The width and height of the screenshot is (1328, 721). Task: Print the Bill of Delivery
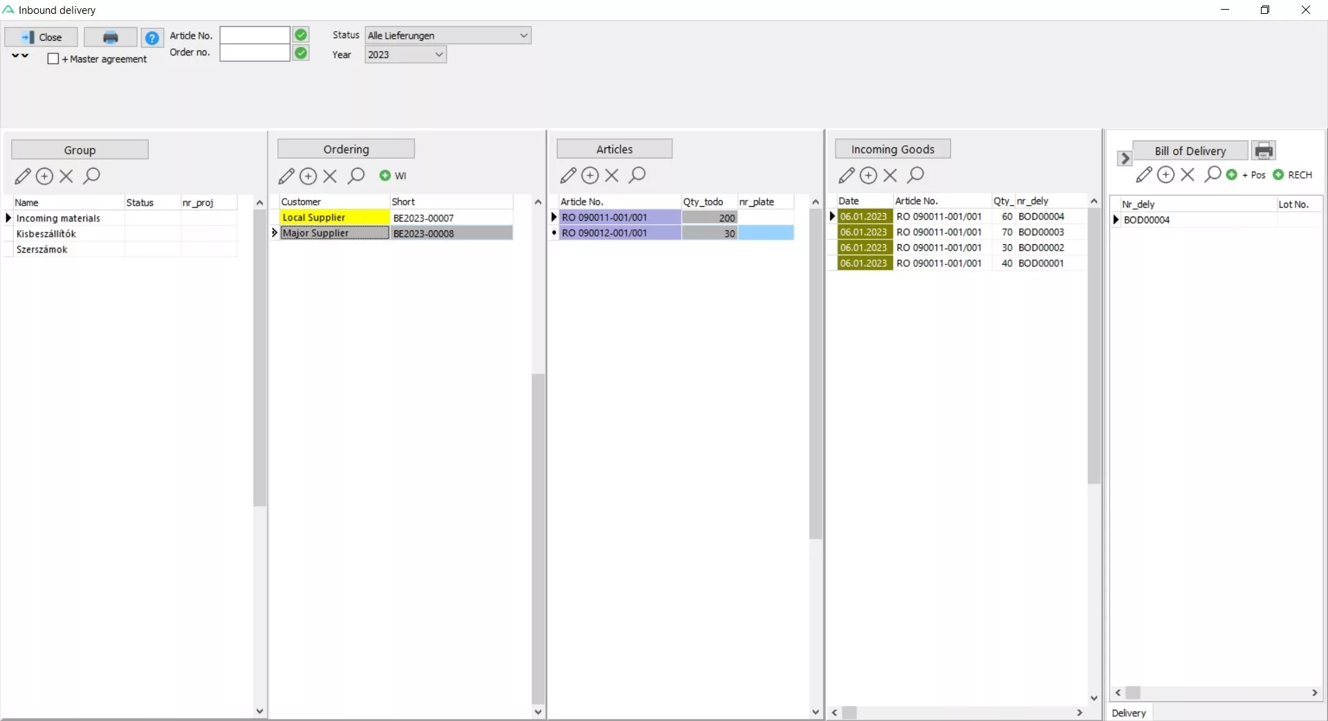tap(1264, 151)
